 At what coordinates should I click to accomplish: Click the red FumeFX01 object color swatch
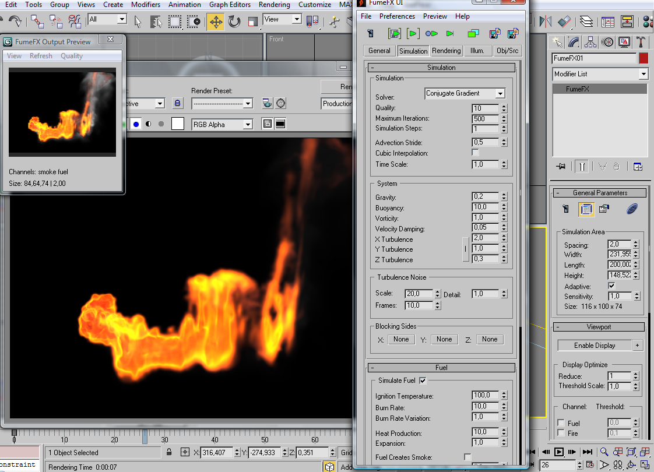coord(644,58)
